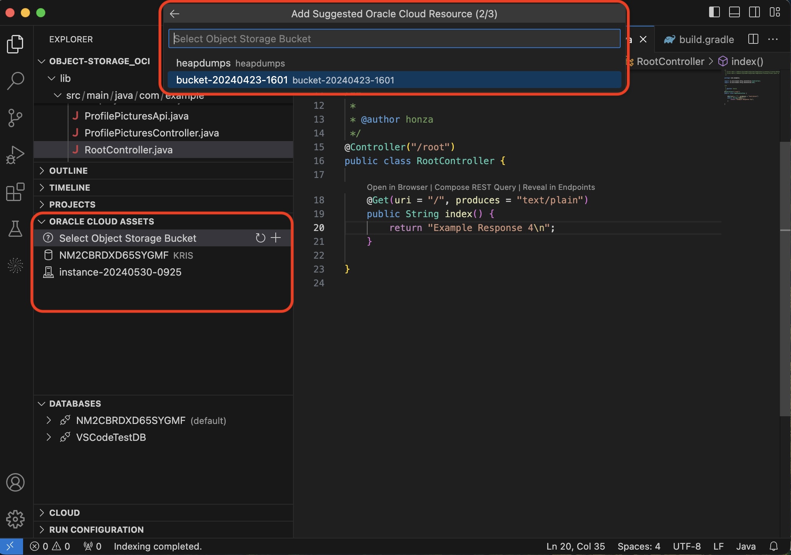Expand the NM2CBRDXD65SYGMF default database
The image size is (791, 555).
(48, 420)
